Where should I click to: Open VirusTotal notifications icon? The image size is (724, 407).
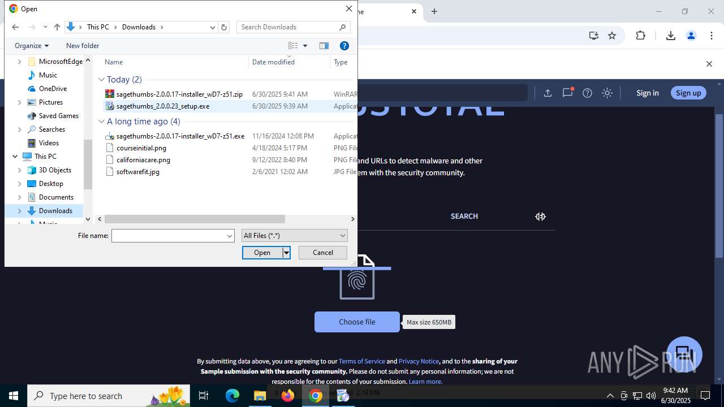[567, 93]
